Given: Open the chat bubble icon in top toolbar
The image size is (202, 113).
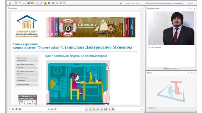Looking at the screenshot, I should coord(24,3).
